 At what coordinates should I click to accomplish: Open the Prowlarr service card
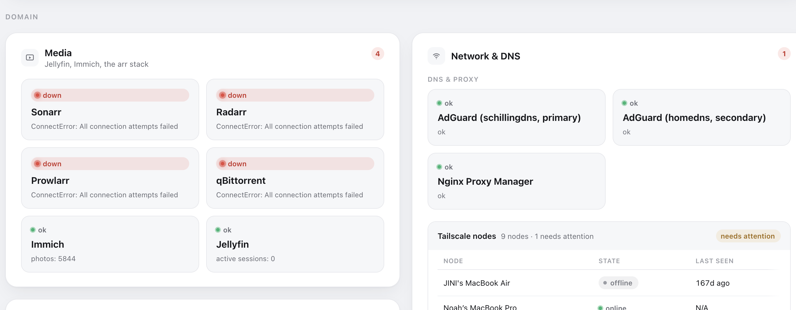tap(110, 178)
